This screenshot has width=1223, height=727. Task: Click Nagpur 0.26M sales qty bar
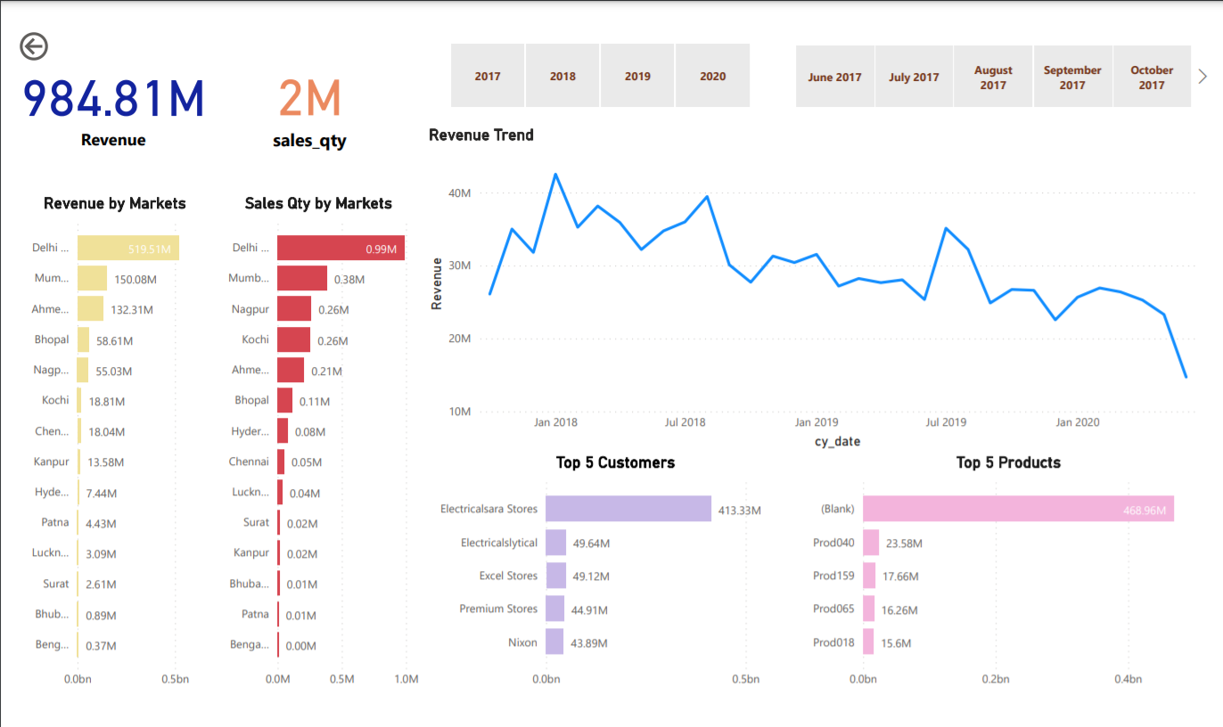[x=294, y=309]
